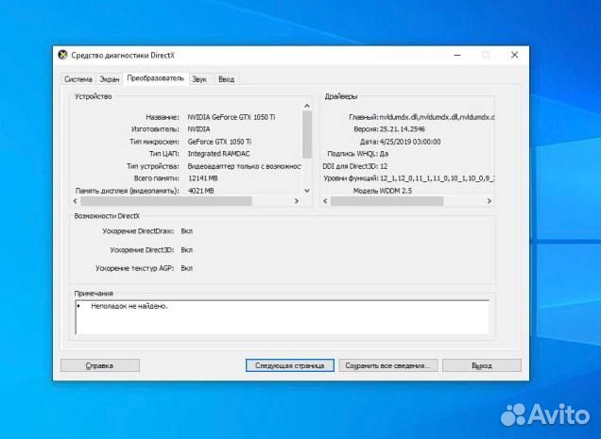Click the Справка button

(x=100, y=365)
